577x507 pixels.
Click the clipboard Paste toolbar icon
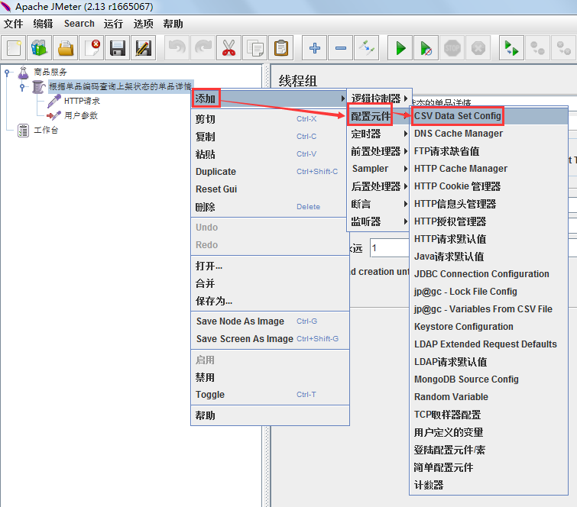[x=280, y=48]
